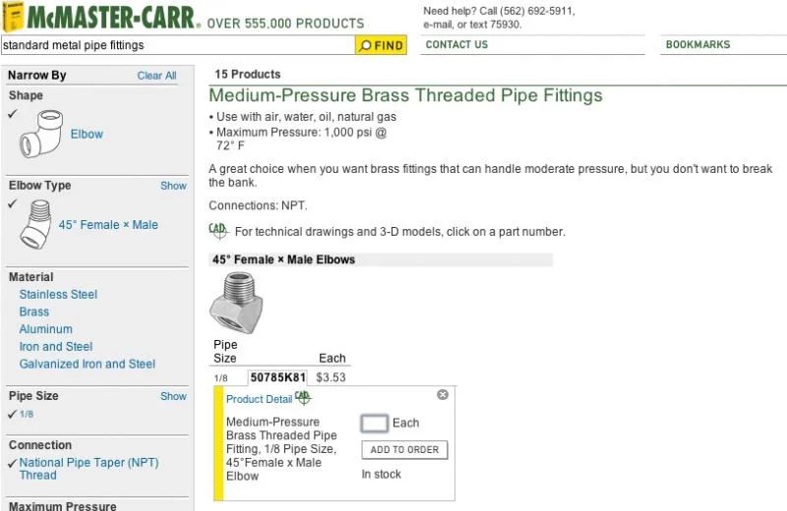Click the yellow FIND search button
The width and height of the screenshot is (787, 511).
[x=381, y=45]
